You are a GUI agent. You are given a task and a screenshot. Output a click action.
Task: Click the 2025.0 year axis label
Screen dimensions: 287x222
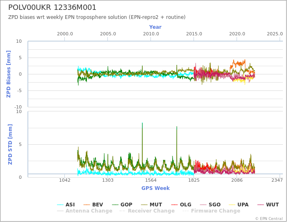(275, 34)
